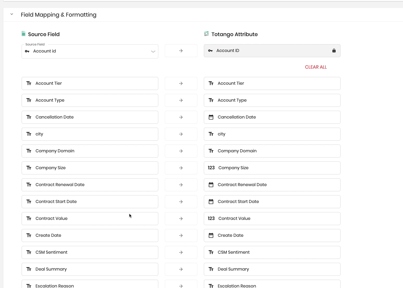Screen dimensions: 403x288
Task: Select the source Cancellation Date field
Action: (90, 117)
